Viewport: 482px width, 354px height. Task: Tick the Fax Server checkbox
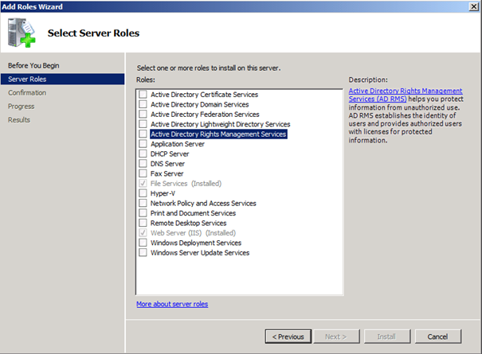[143, 173]
